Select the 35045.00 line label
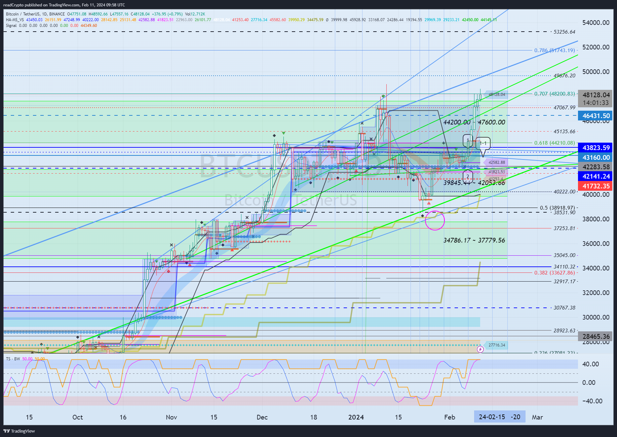This screenshot has width=617, height=437. point(564,255)
